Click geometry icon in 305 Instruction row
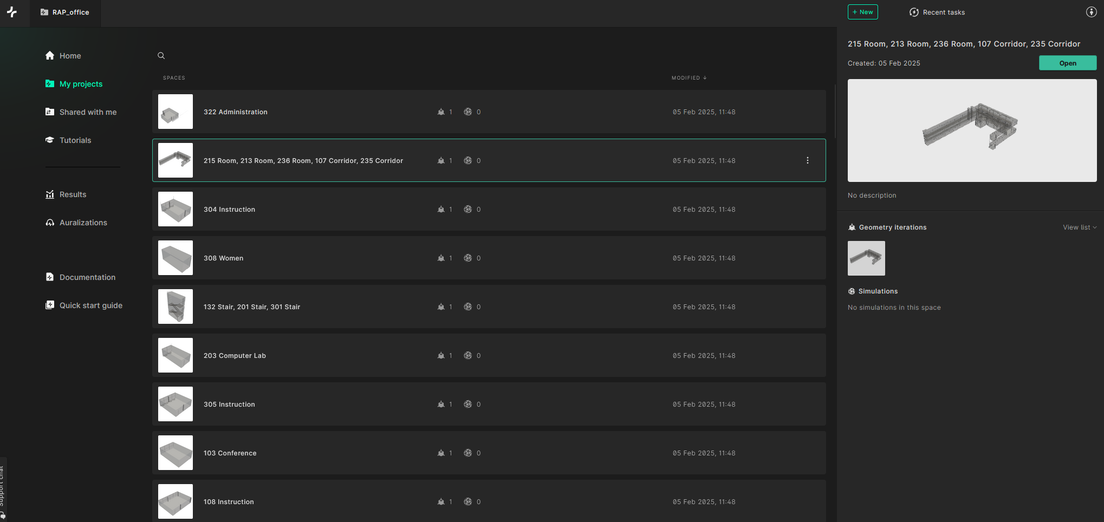1104x522 pixels. [x=441, y=404]
